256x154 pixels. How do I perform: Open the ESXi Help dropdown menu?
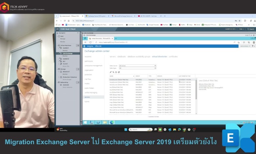242,29
